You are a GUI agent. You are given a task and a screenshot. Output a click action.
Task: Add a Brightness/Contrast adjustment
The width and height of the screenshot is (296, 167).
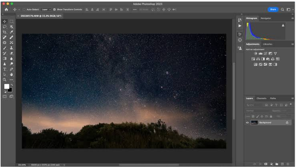pyautogui.click(x=255, y=54)
